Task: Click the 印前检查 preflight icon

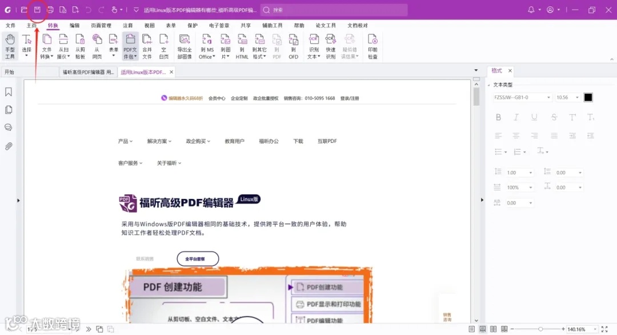Action: coord(372,46)
